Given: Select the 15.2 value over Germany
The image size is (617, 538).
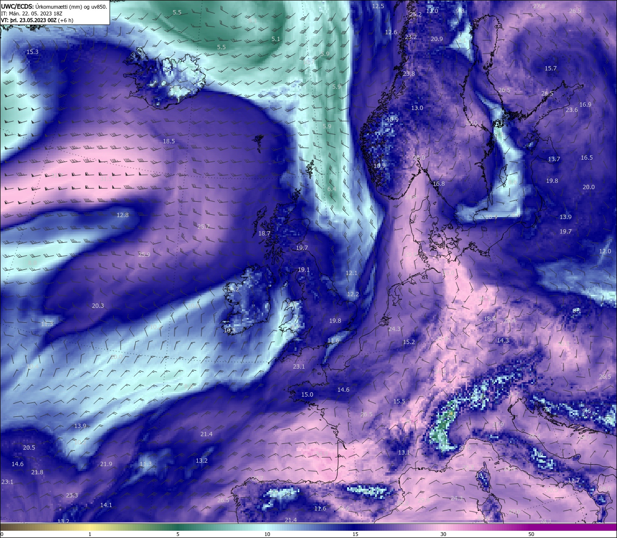Looking at the screenshot, I should click(x=409, y=342).
